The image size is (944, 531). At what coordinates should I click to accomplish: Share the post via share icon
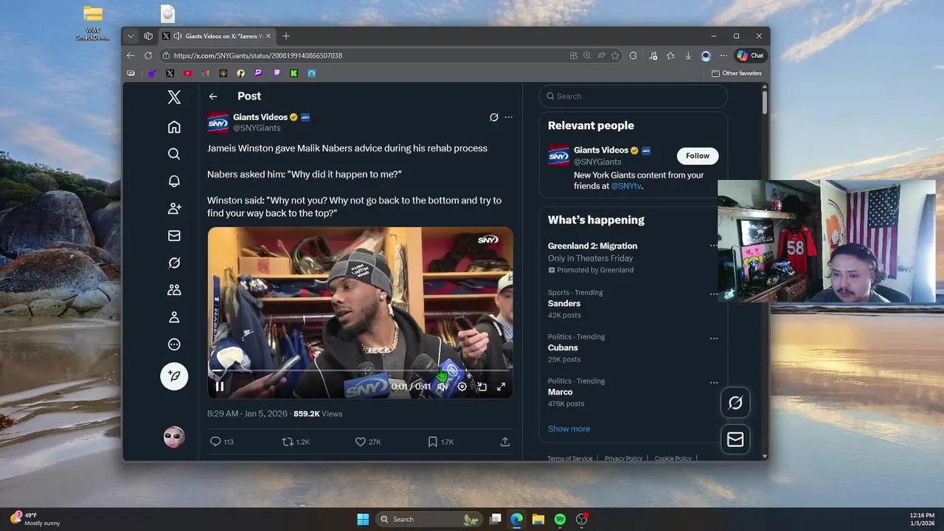505,442
